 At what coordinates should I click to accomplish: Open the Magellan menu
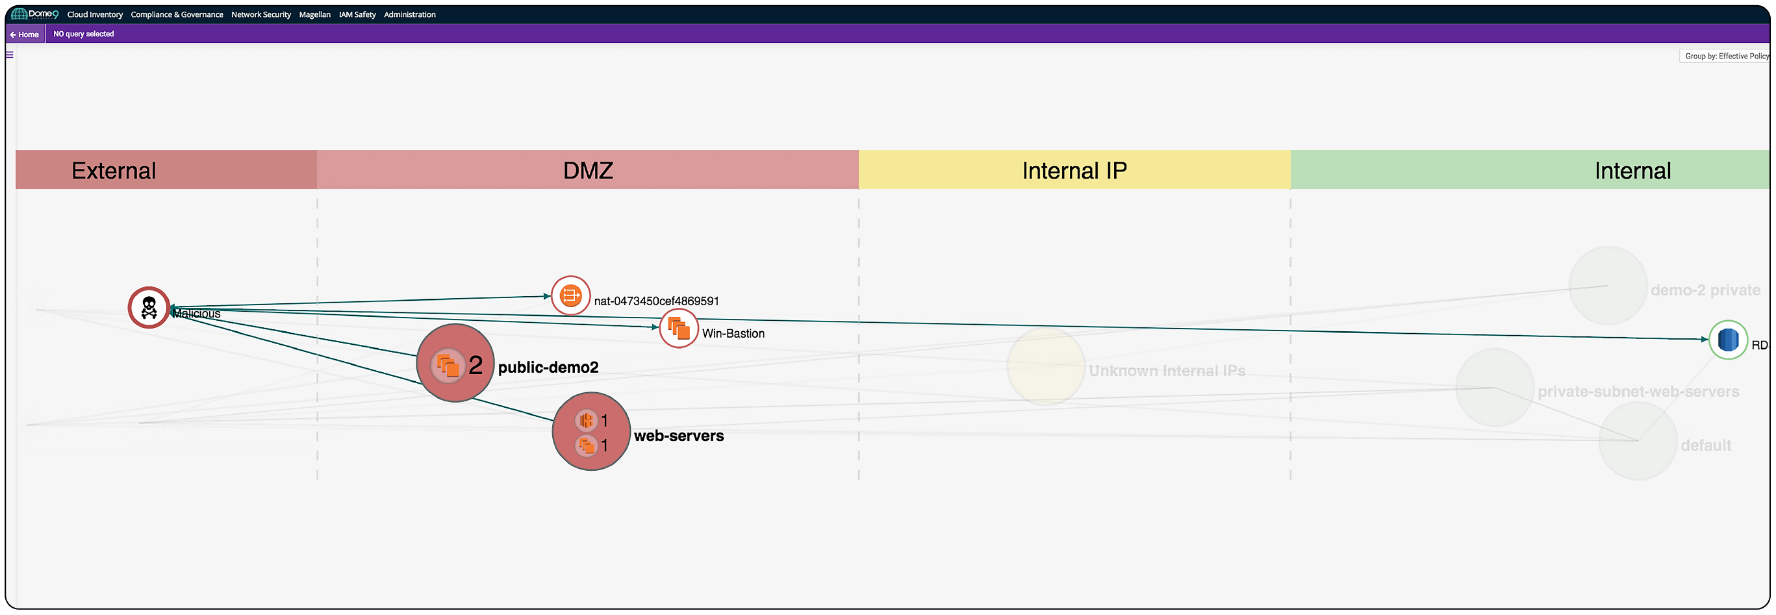point(314,14)
